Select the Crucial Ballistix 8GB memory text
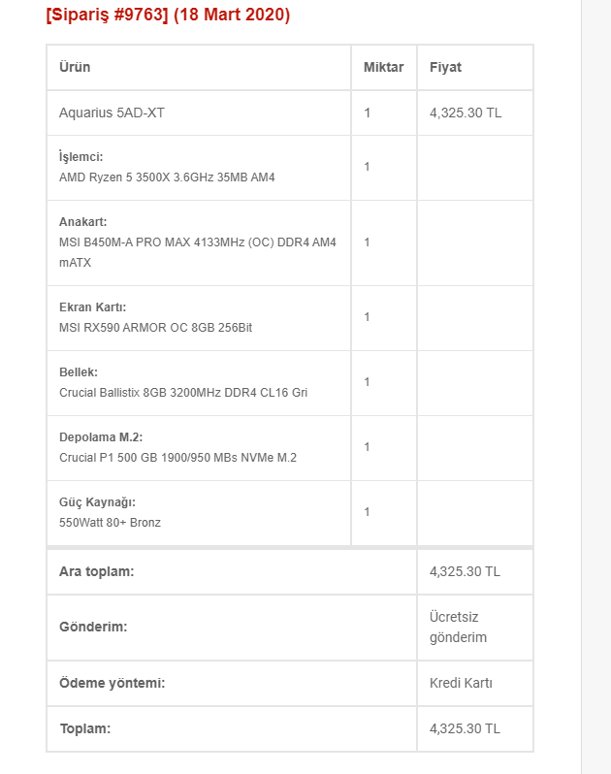The image size is (611, 774). point(183,393)
